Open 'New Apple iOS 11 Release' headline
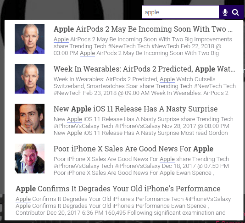The height and width of the screenshot is (223, 245). pos(135,109)
